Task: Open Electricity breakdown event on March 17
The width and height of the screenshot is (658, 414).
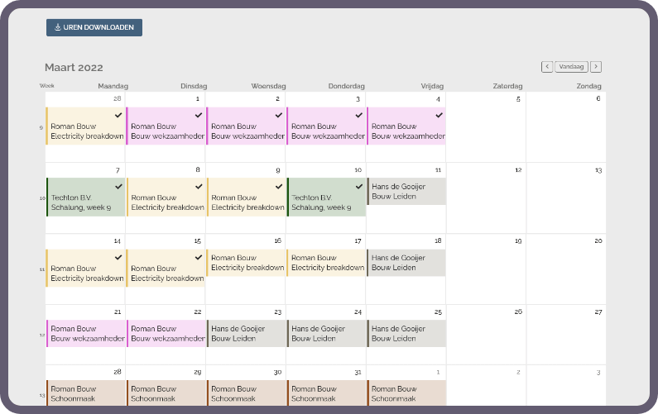Action: click(x=326, y=263)
